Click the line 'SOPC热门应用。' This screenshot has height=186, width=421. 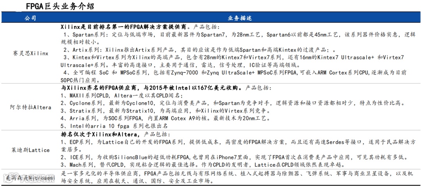click(80, 80)
